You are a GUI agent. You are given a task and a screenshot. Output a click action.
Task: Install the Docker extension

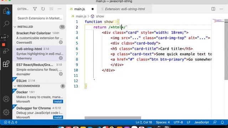[x=58, y=101]
